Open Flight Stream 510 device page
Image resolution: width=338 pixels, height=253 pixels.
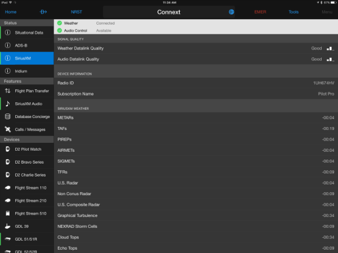click(x=26, y=213)
